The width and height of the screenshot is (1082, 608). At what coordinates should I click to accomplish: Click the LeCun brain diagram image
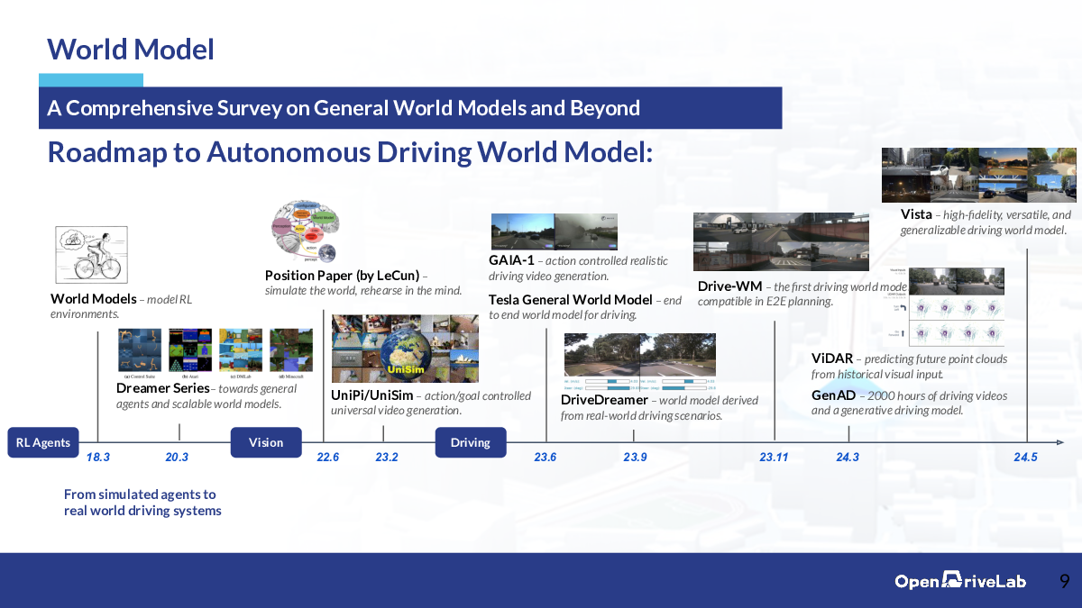point(304,232)
